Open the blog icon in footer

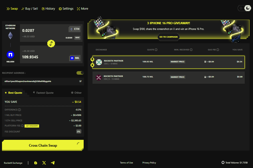[x=36, y=163]
